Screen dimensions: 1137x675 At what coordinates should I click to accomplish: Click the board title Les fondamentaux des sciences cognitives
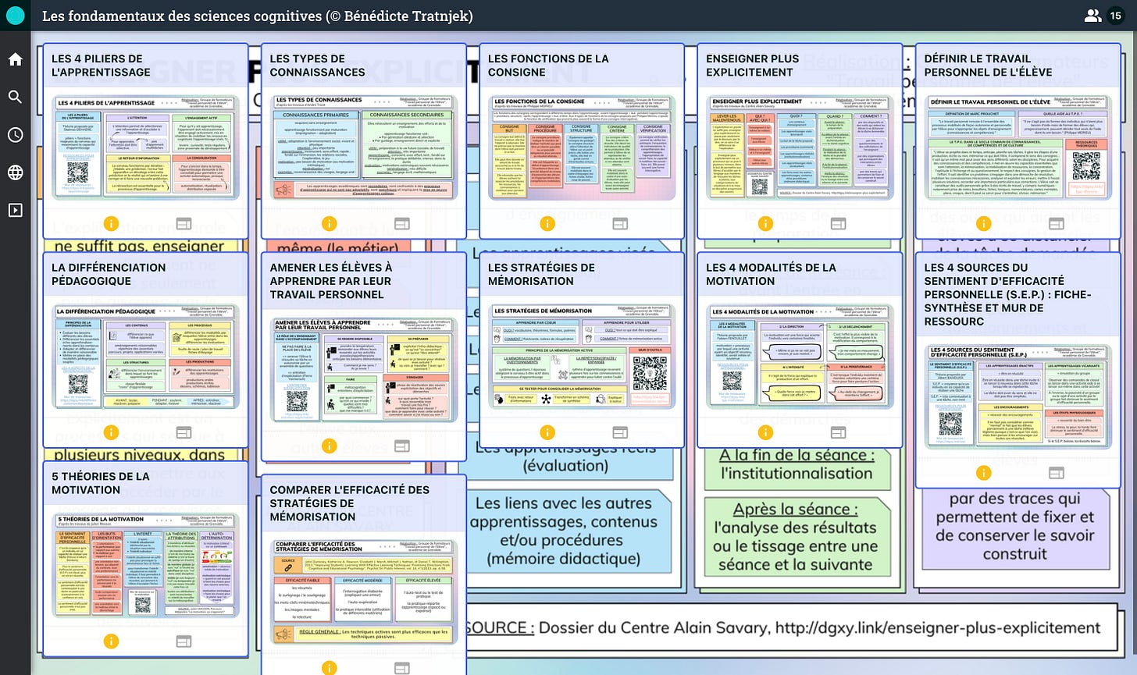258,16
